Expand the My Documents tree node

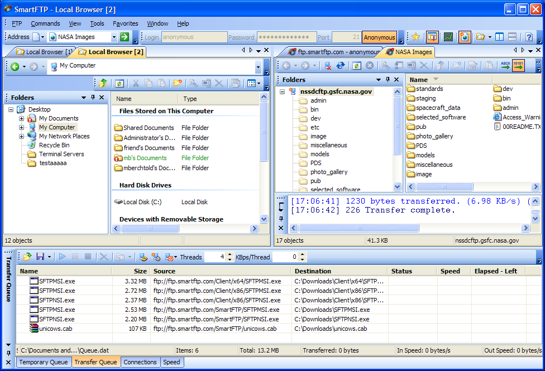pos(22,118)
